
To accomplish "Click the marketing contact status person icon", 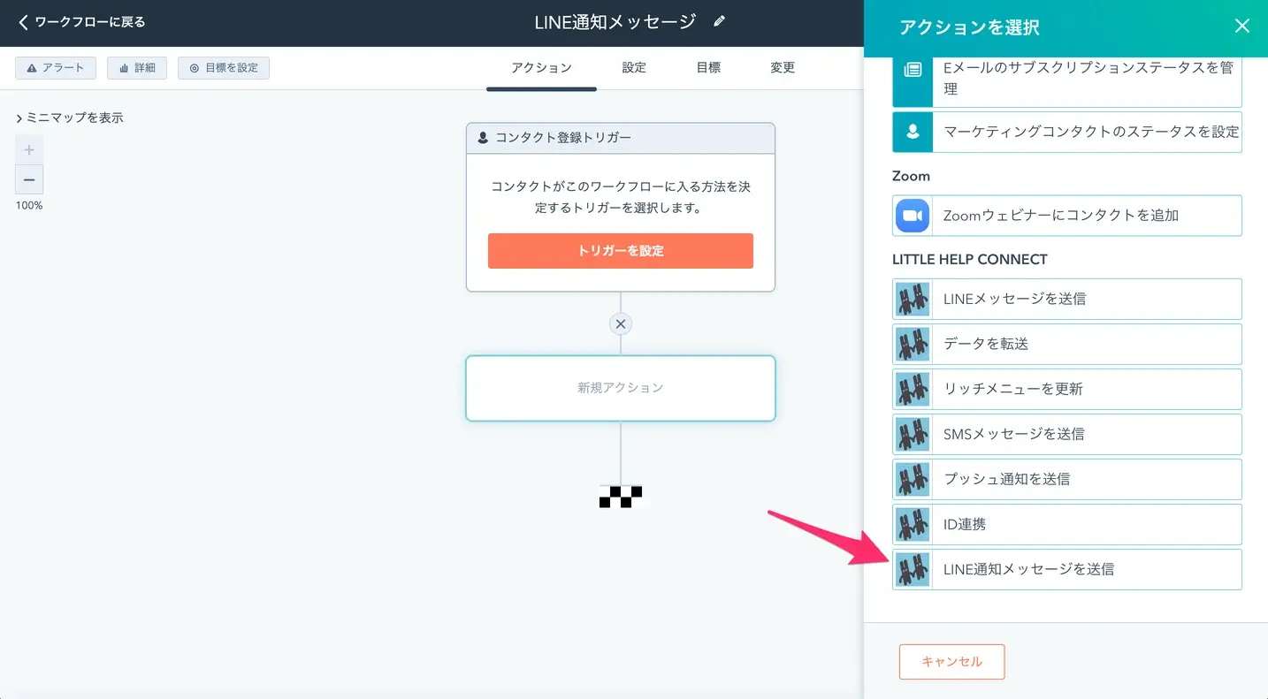I will point(913,132).
